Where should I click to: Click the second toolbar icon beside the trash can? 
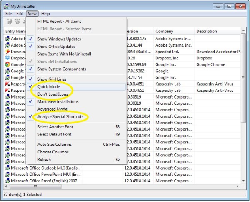(x=17, y=21)
